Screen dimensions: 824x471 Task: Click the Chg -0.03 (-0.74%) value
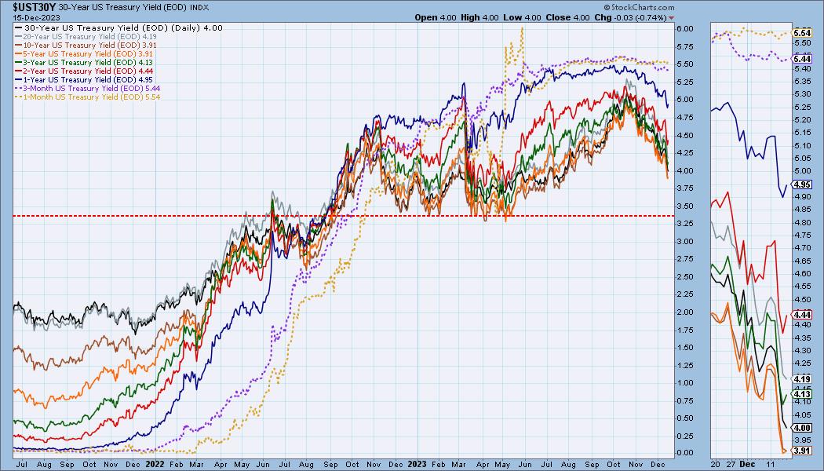tap(630, 17)
